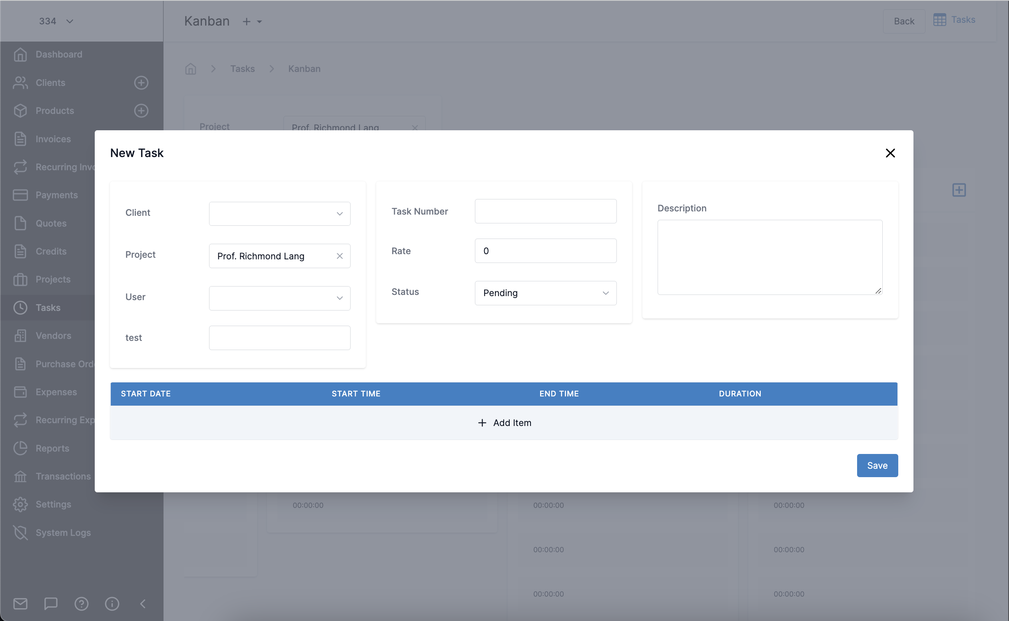Open the Invoices section
Viewport: 1009px width, 621px height.
[x=53, y=139]
